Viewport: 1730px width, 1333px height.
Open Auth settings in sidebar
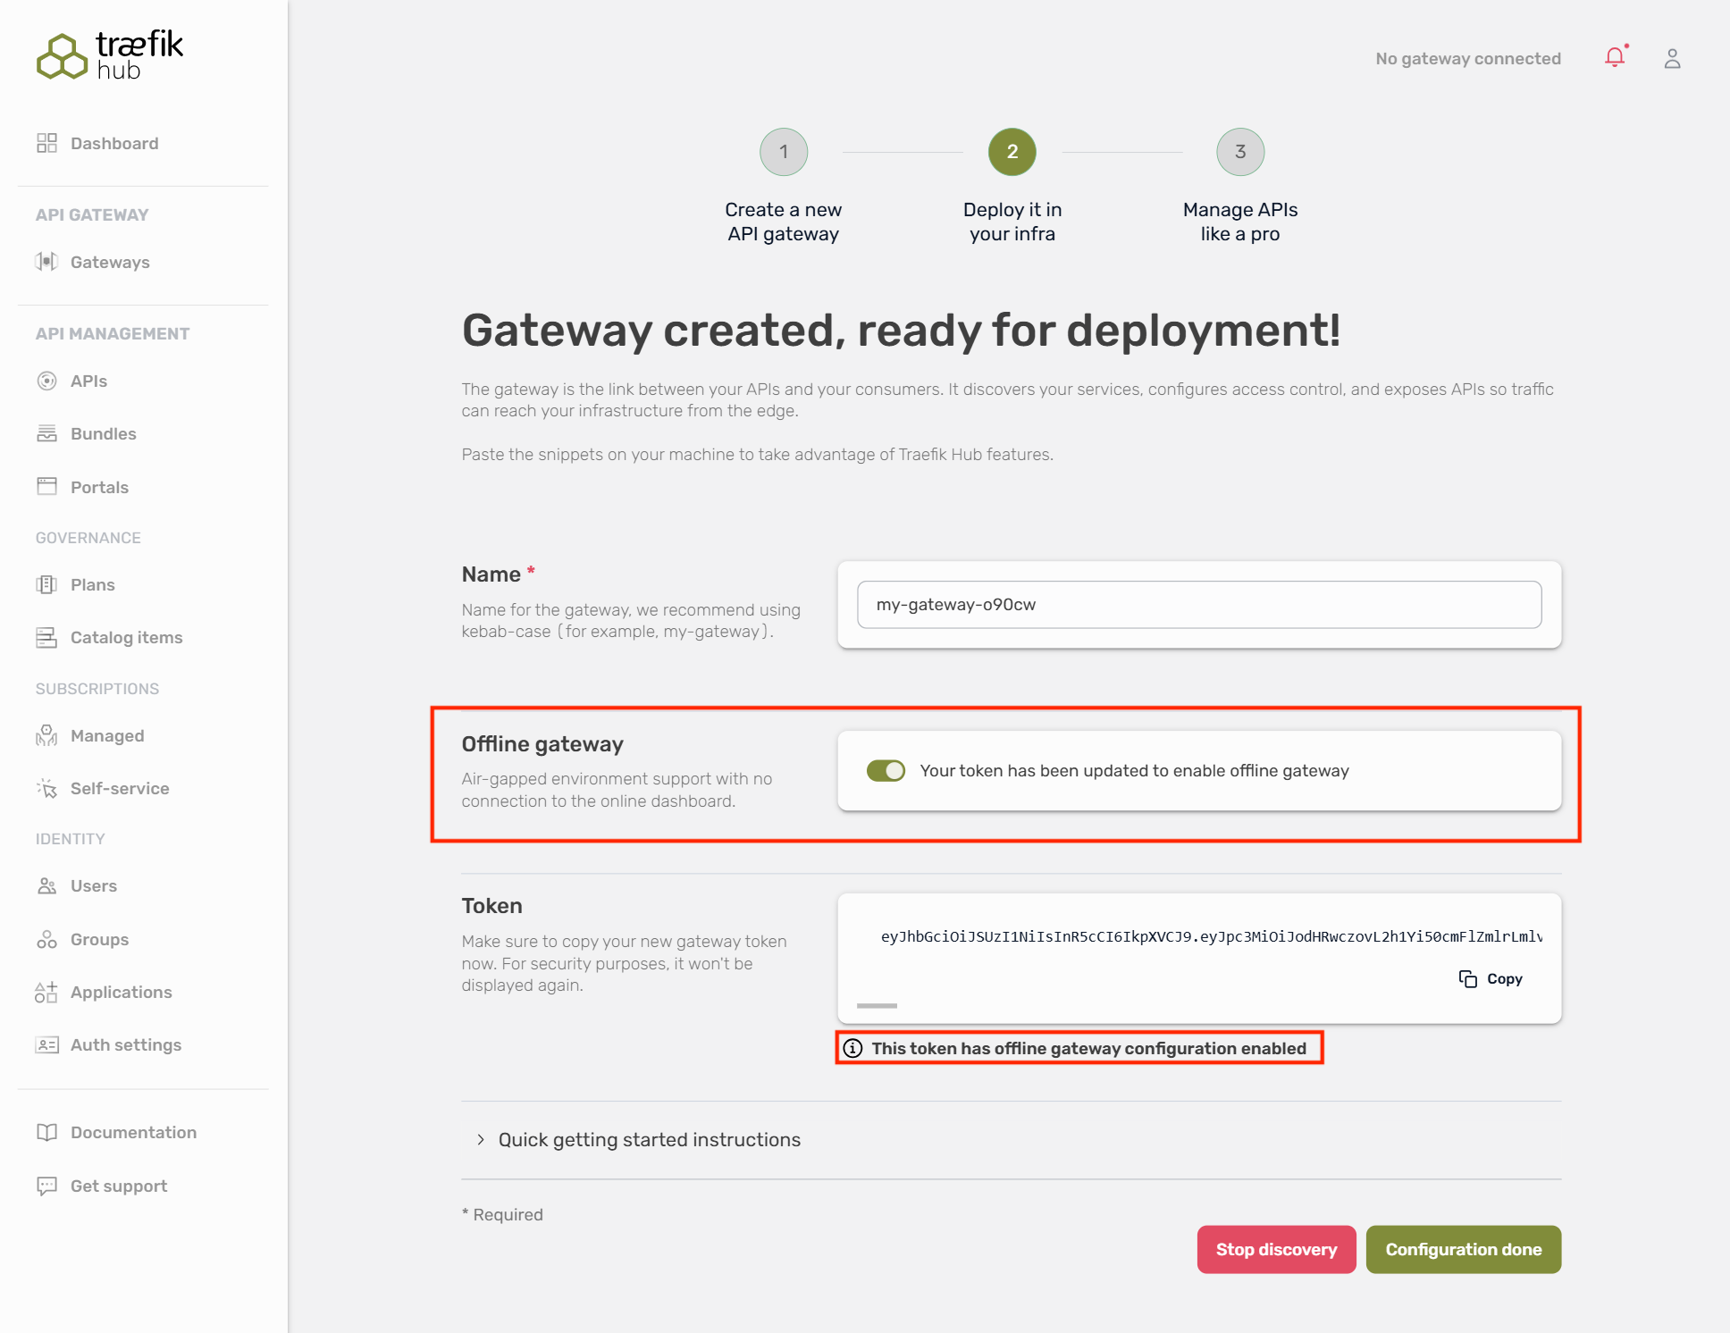point(125,1045)
